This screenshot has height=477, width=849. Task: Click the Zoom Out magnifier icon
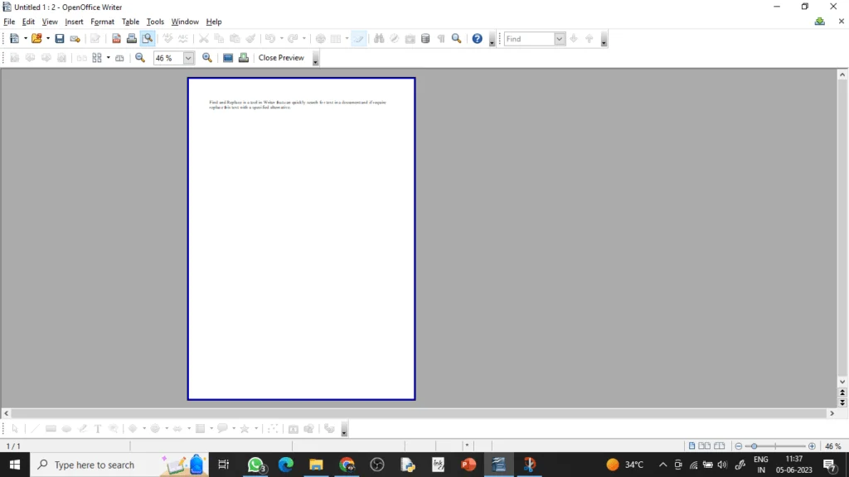point(140,58)
